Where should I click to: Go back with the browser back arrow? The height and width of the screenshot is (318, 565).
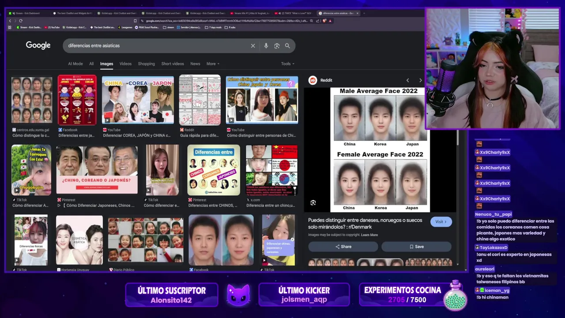[x=10, y=21]
